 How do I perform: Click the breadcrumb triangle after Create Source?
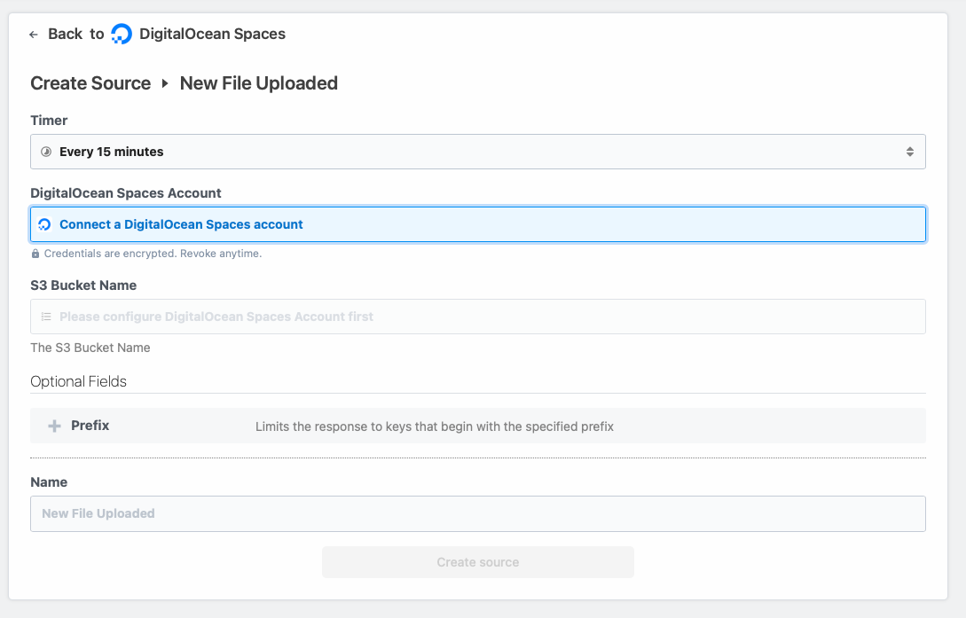165,83
